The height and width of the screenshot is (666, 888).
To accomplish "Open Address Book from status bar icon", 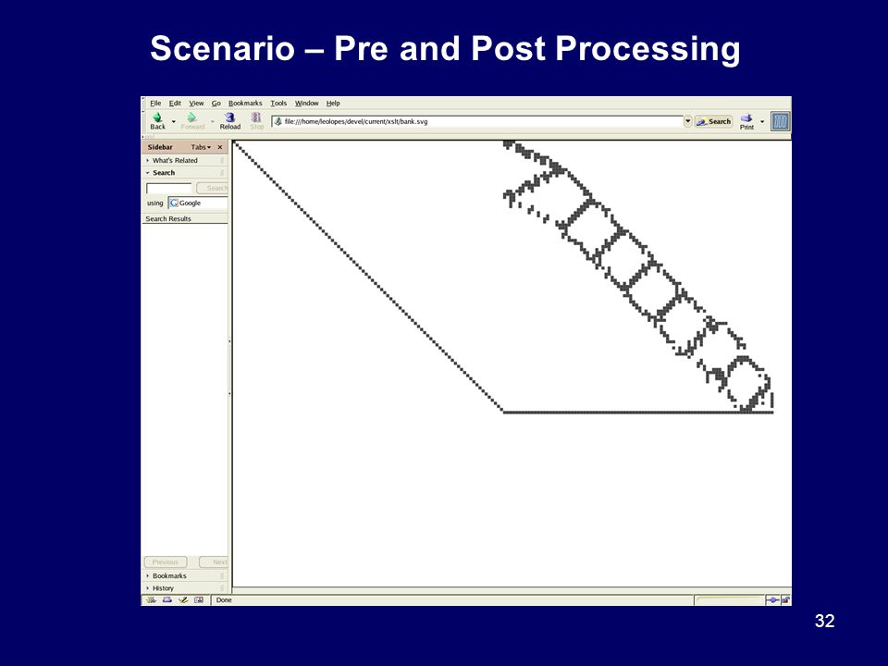I will pos(199,599).
